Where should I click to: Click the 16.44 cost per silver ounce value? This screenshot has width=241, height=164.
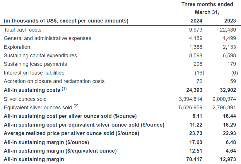pos(229,116)
